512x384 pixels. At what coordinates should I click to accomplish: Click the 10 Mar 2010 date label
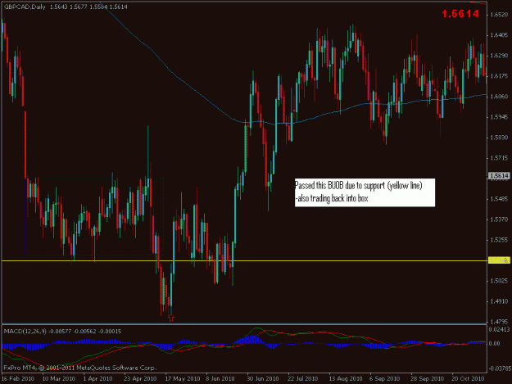(59, 378)
